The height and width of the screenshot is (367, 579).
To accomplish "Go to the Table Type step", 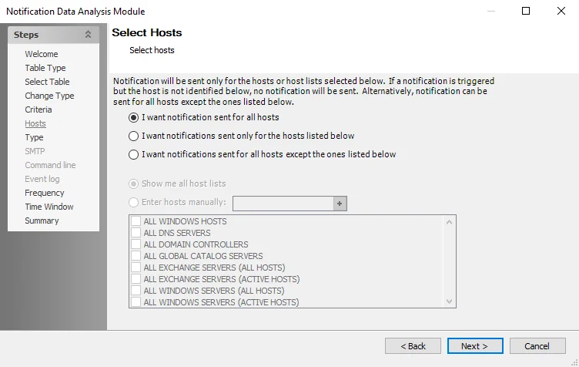I will click(x=45, y=68).
